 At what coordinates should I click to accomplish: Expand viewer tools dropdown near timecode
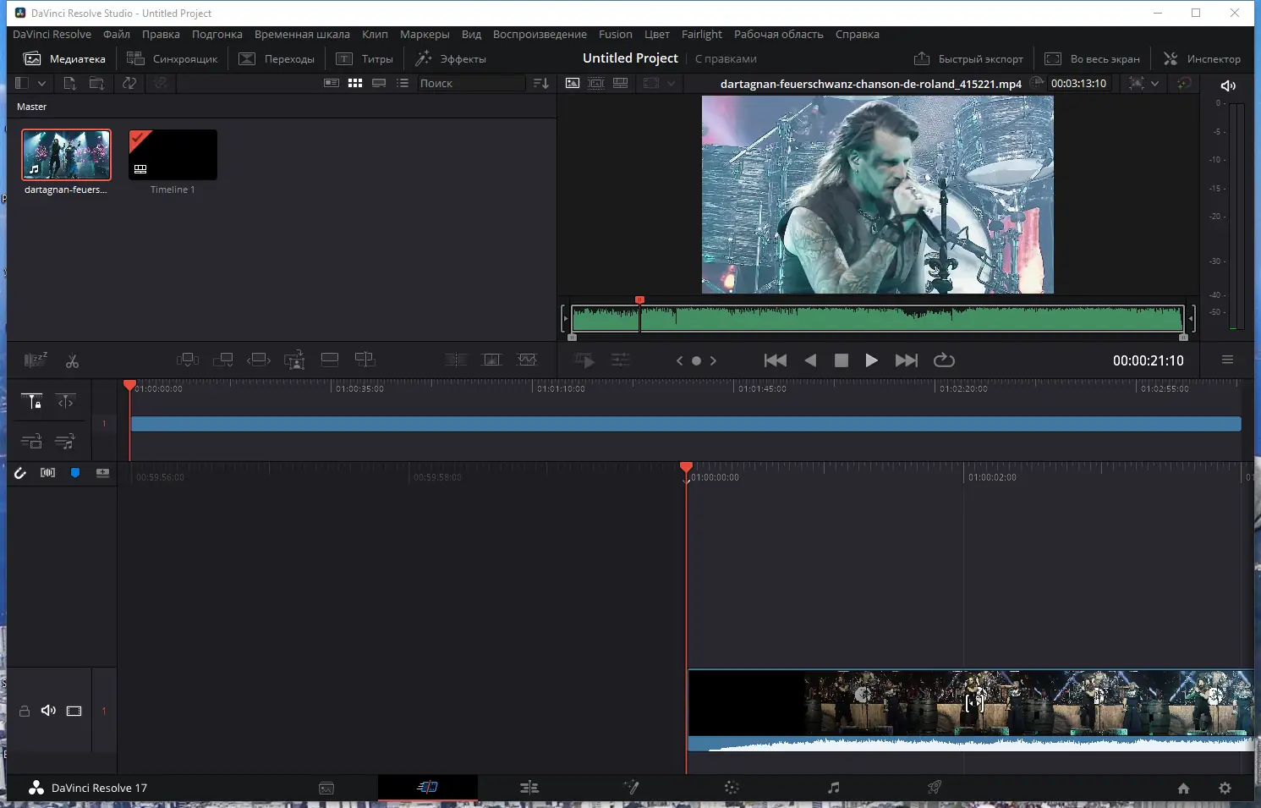[1154, 83]
